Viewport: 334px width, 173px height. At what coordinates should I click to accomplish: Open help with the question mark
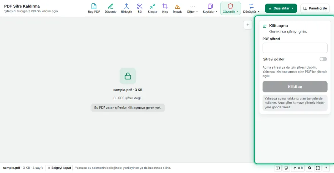point(326,168)
